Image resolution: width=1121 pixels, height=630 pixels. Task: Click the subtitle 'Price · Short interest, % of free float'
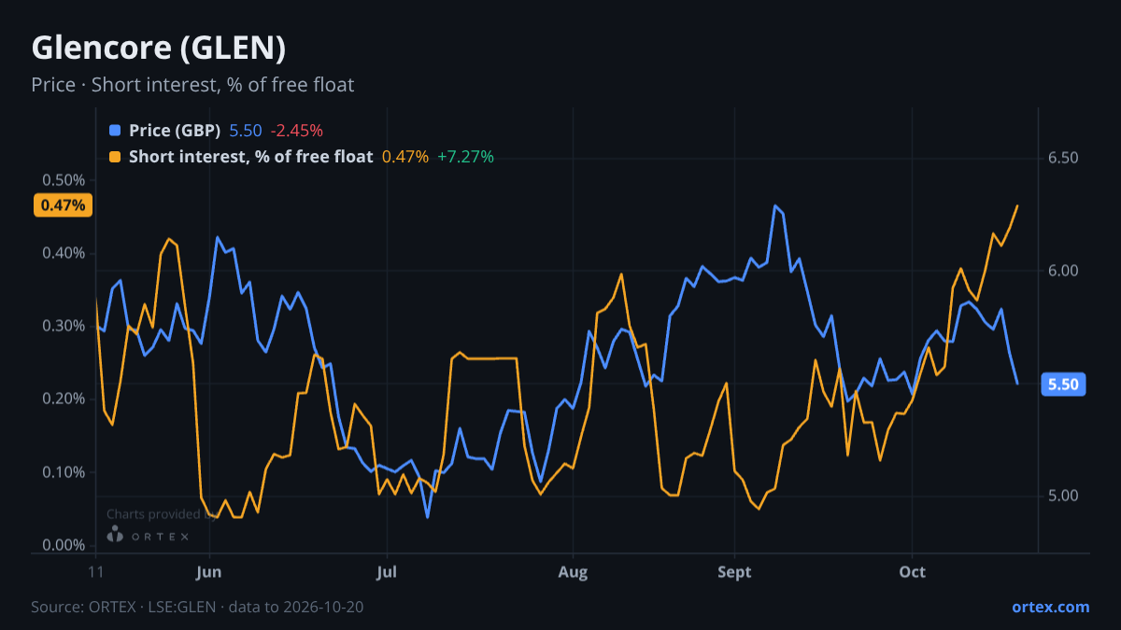coord(192,85)
